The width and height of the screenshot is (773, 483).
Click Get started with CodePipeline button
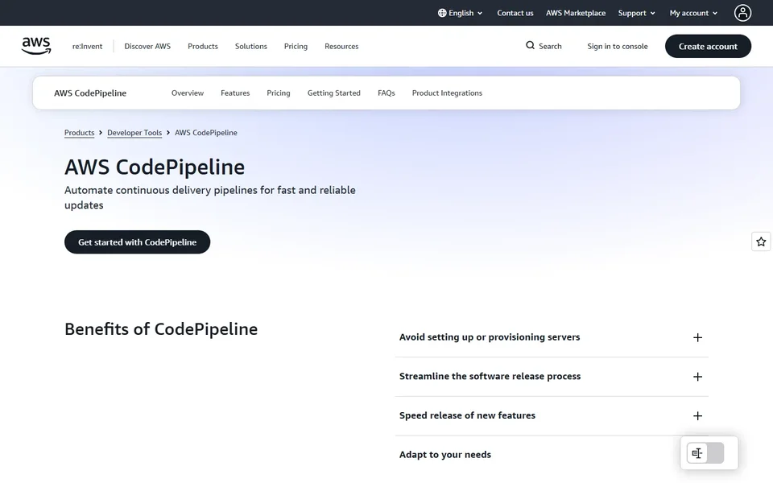(x=137, y=242)
